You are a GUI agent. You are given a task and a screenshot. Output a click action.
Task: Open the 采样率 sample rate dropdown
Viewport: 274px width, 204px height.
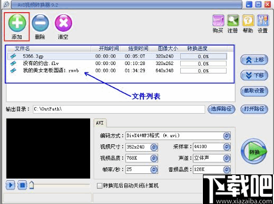[227, 147]
